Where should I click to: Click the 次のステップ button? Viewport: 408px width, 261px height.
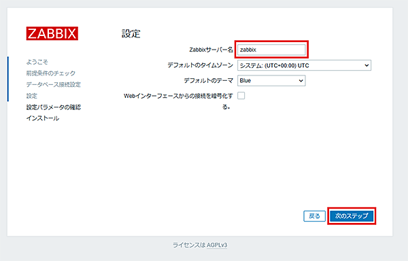tap(352, 216)
